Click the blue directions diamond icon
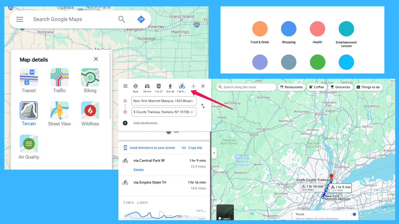399x224 pixels. click(141, 19)
